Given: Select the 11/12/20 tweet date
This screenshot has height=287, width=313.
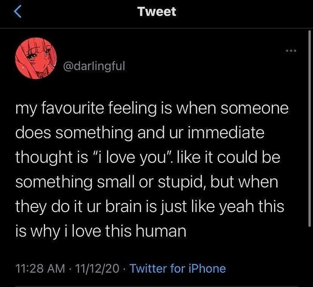Looking at the screenshot, I should [x=98, y=268].
